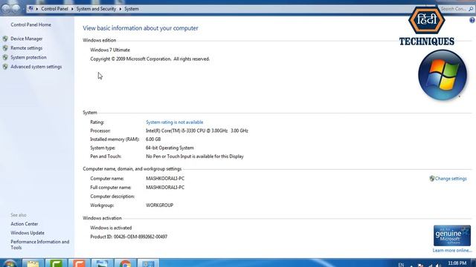Go to the Control Panel breadcrumb

pyautogui.click(x=54, y=9)
